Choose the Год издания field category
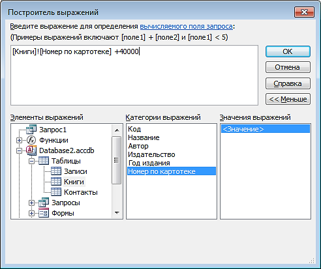Viewport: 321px width, 269px height. click(x=149, y=163)
